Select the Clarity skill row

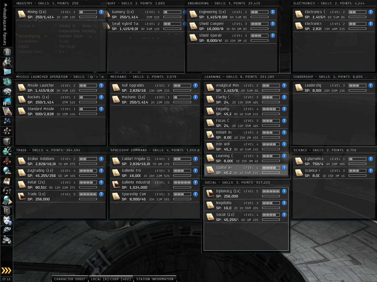pyautogui.click(x=246, y=100)
